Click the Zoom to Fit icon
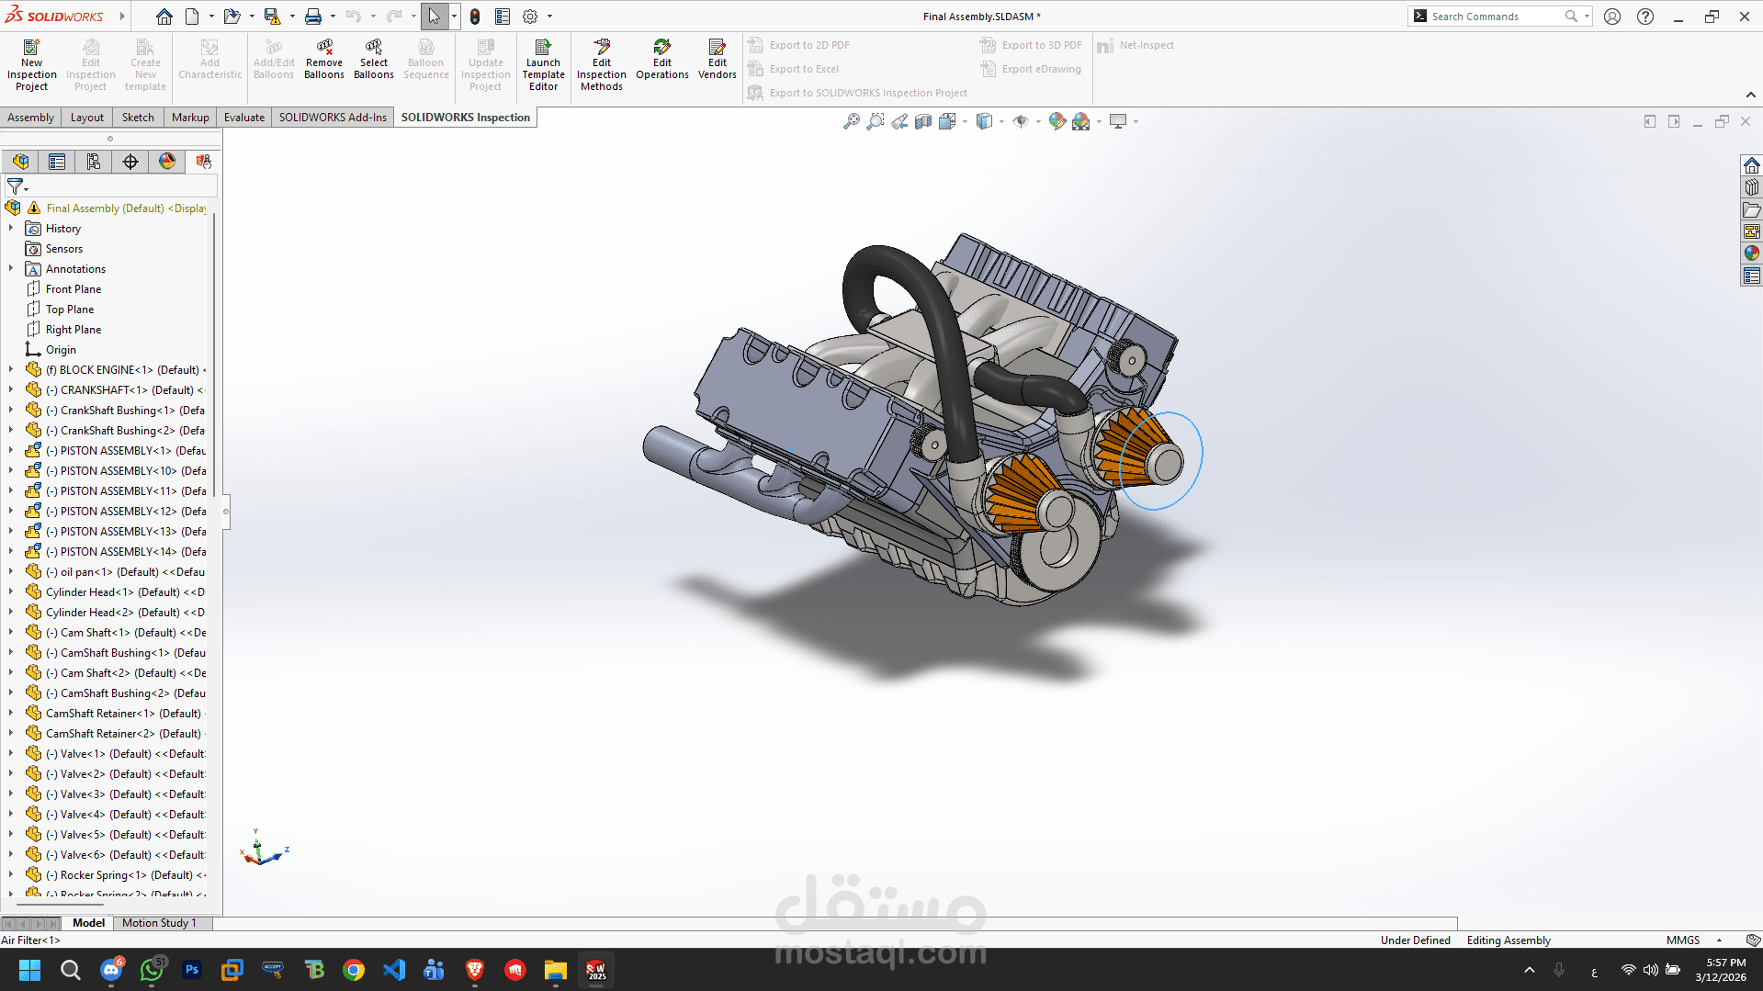The image size is (1763, 991). pos(852,121)
